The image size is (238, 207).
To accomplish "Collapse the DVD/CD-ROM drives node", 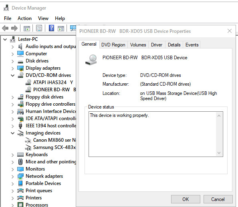I will point(13,75).
